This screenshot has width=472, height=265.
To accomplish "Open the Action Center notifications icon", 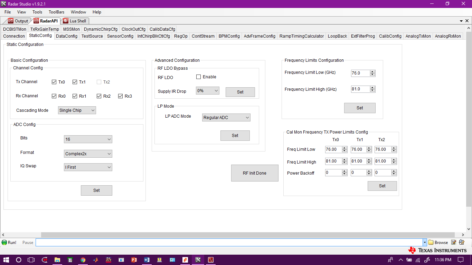I will coord(461,260).
